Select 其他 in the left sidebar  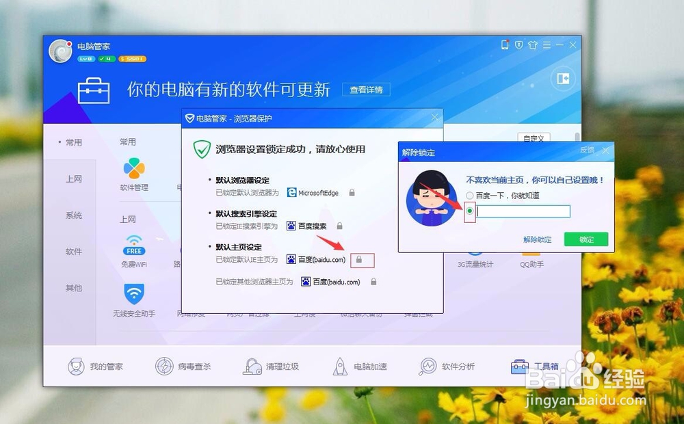[x=73, y=288]
